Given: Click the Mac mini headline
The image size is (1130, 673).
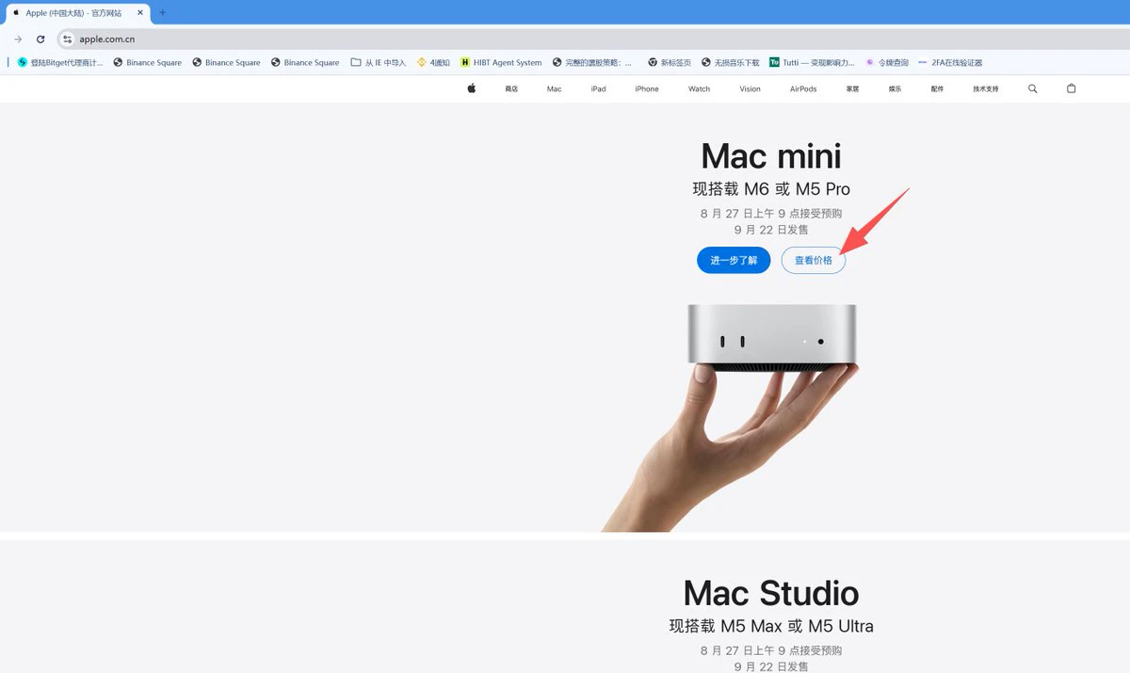Looking at the screenshot, I should pos(771,156).
